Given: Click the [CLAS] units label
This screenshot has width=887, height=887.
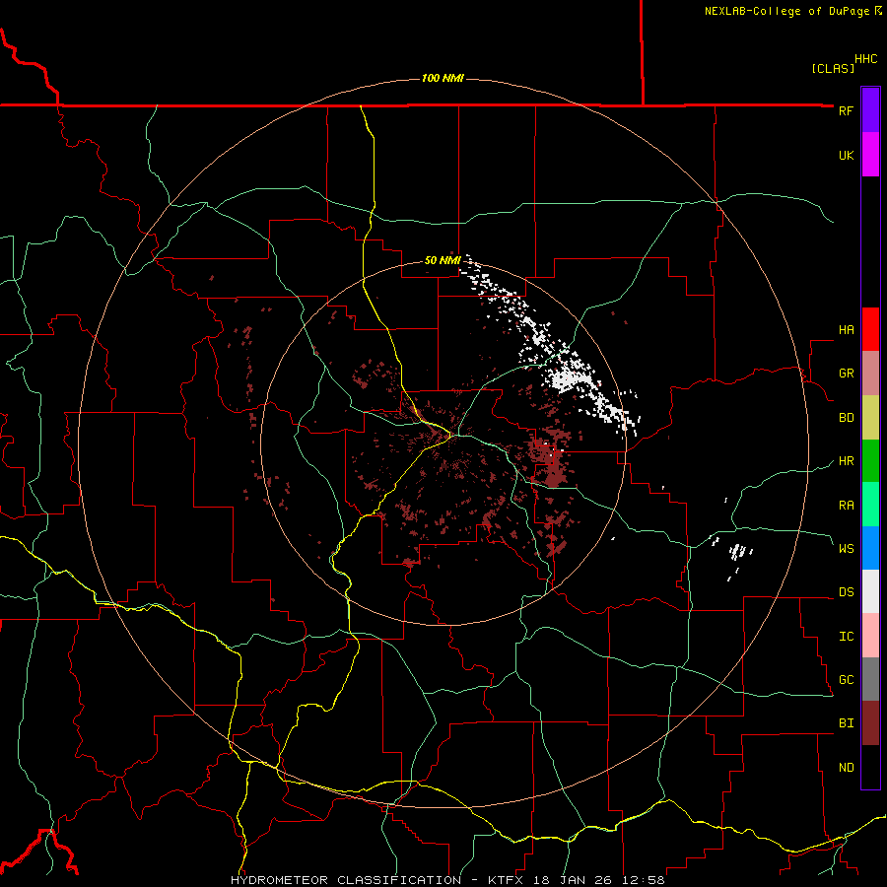Looking at the screenshot, I should click(833, 68).
